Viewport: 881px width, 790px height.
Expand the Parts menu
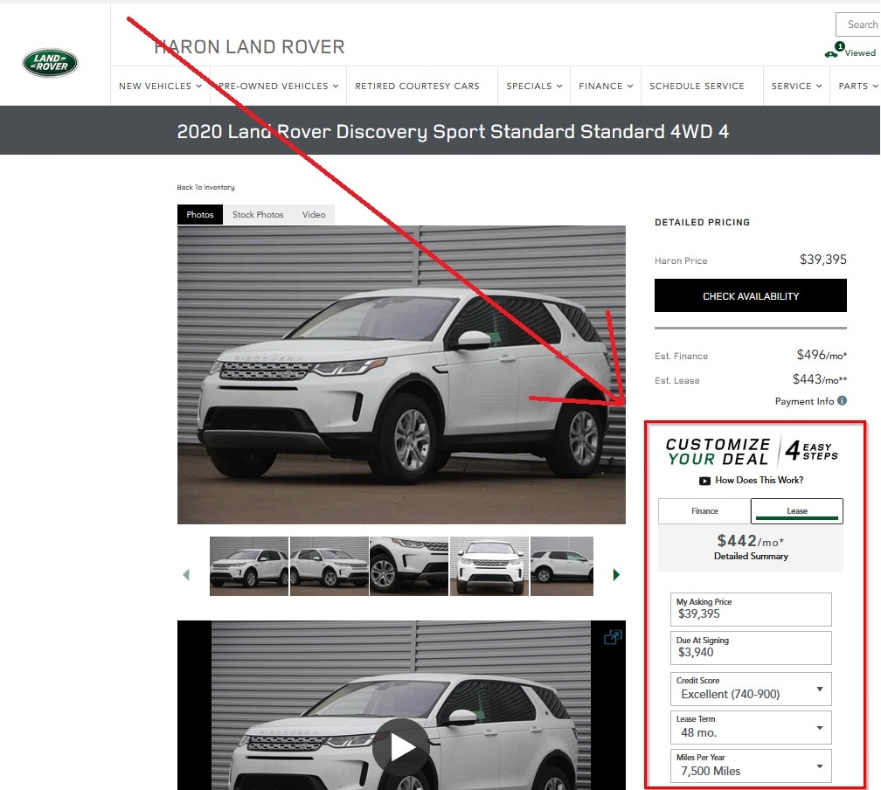(x=857, y=86)
